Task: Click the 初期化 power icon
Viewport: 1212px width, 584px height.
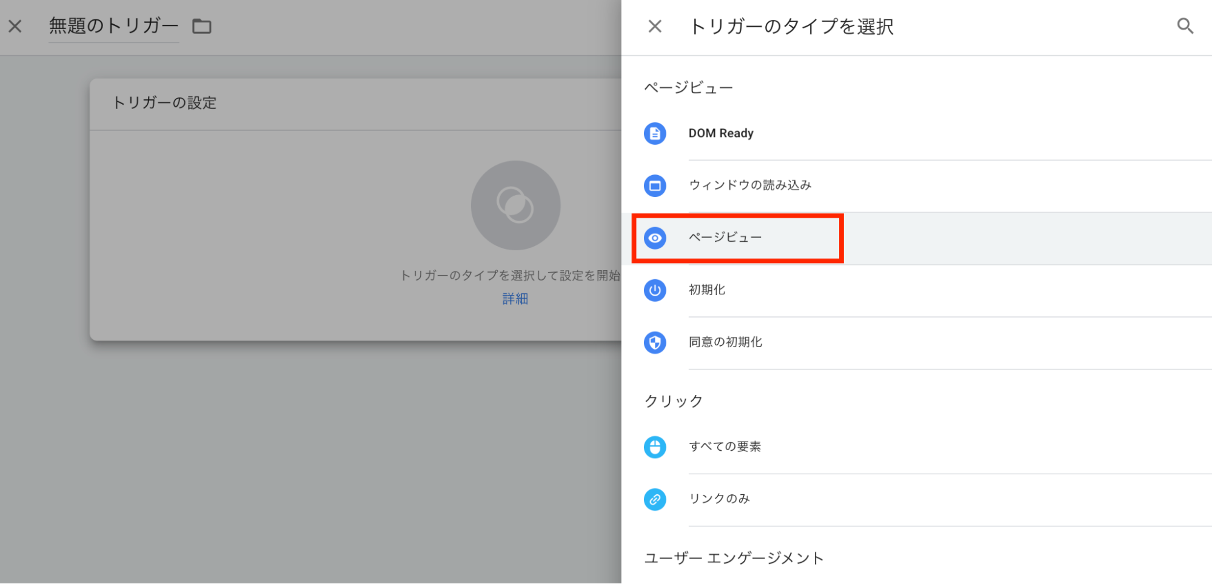Action: coord(655,290)
